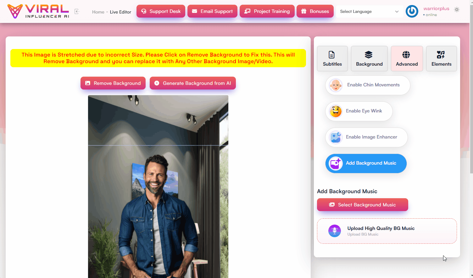
Task: Click the purple microphone upload icon
Action: [x=335, y=231]
